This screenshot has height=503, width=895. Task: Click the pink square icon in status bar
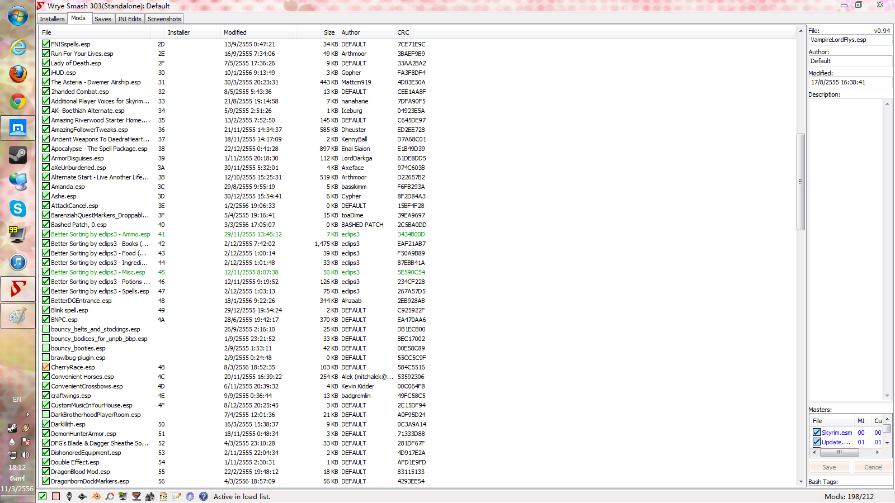(x=56, y=496)
